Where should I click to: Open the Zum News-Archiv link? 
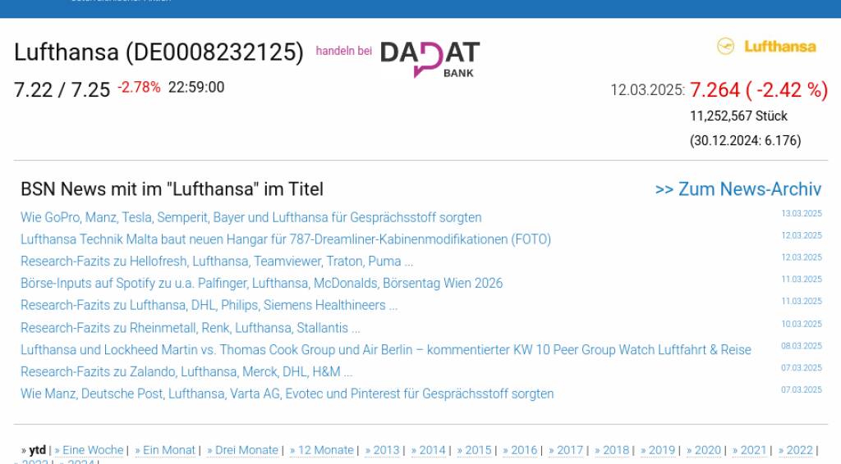[738, 189]
